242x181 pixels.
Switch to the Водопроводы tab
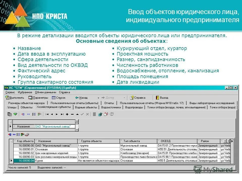(x=134, y=107)
